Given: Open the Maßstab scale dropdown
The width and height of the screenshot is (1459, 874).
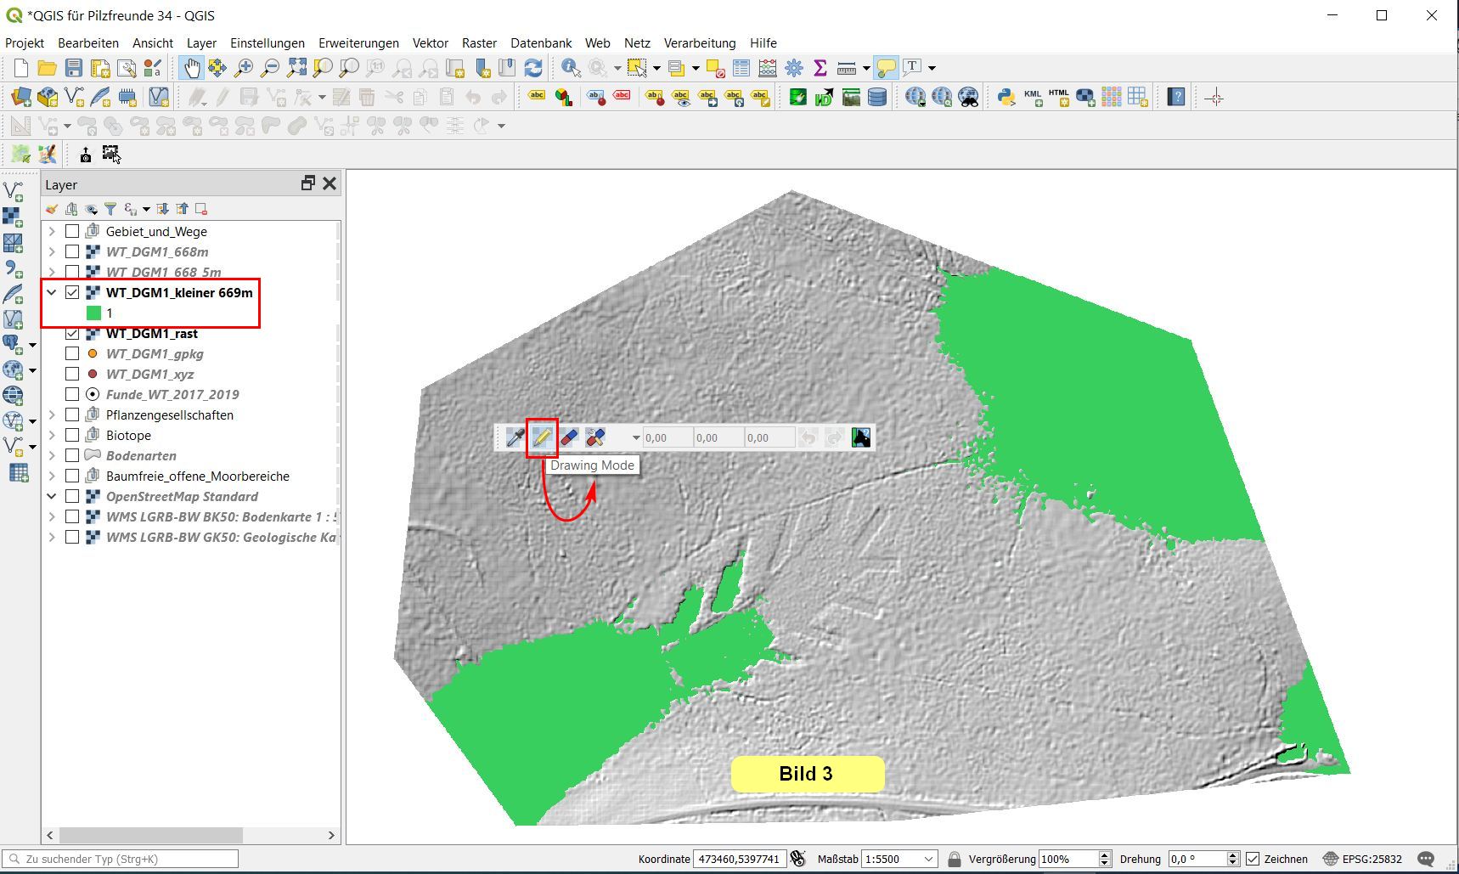Looking at the screenshot, I should (x=928, y=859).
